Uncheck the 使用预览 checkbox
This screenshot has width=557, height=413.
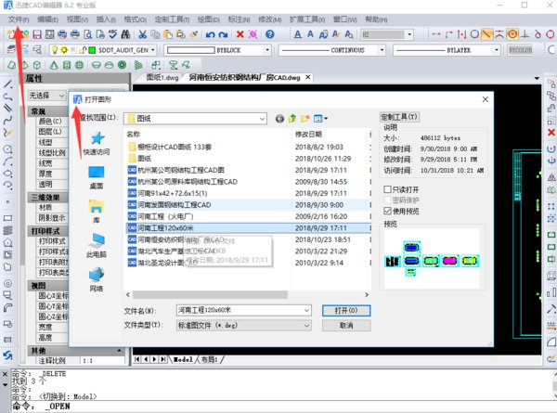pyautogui.click(x=387, y=211)
